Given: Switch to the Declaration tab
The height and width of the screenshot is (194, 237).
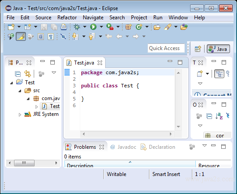Looking at the screenshot, I should tap(158, 147).
